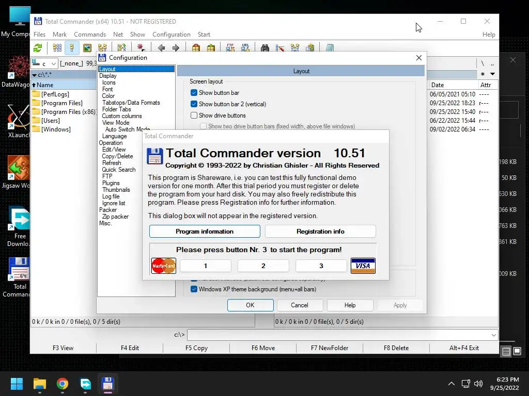Open the Show menu
This screenshot has width=529, height=396.
coord(137,35)
